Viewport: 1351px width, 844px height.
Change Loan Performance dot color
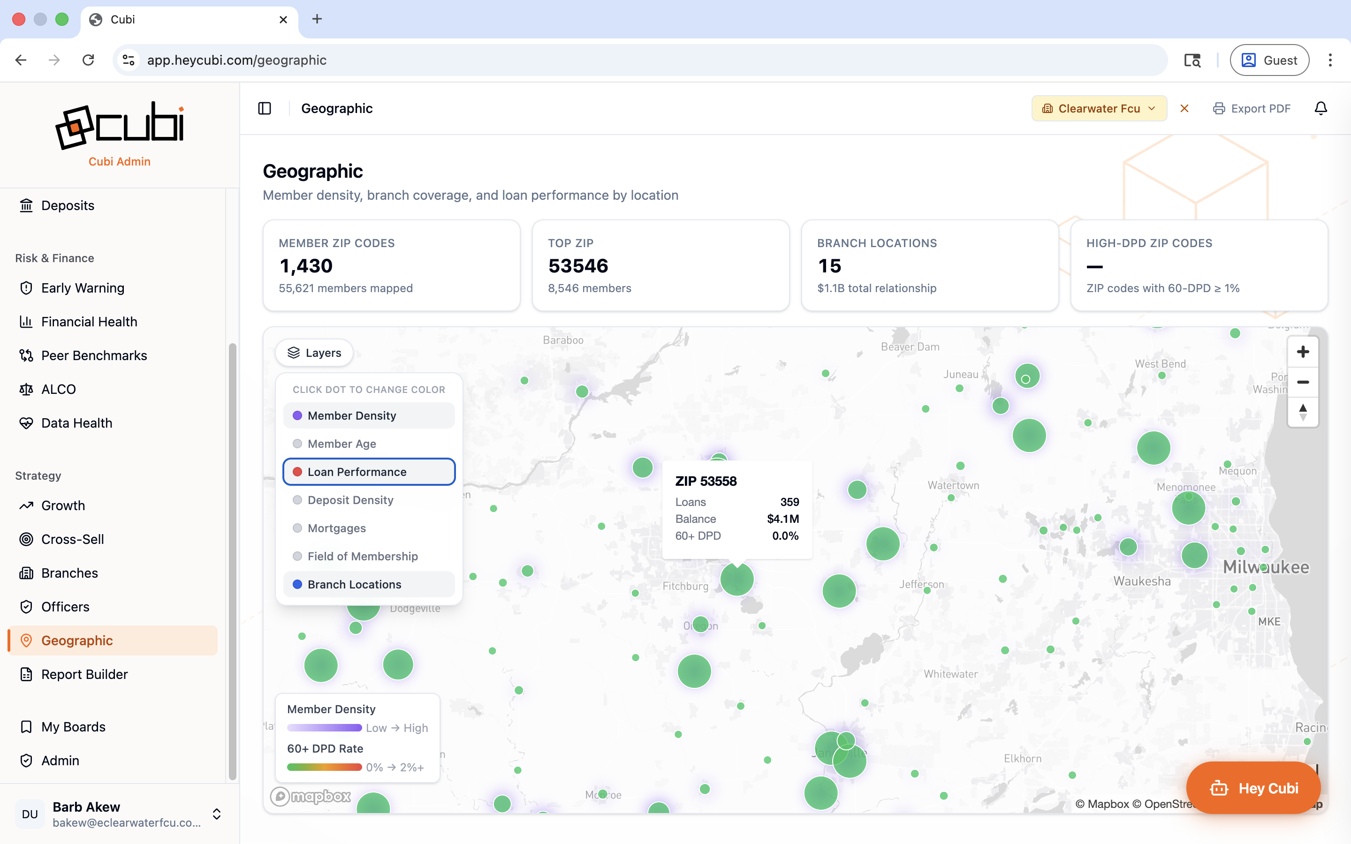click(x=297, y=472)
